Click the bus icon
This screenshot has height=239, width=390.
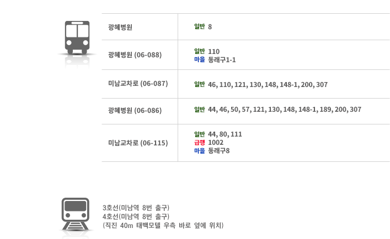click(x=77, y=38)
